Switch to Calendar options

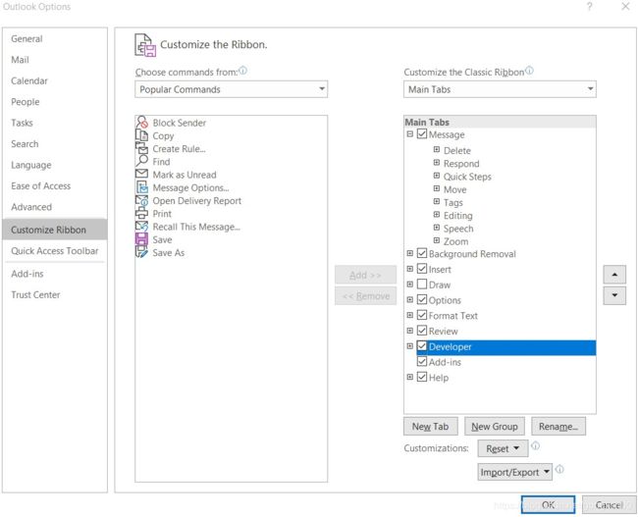tap(55, 81)
